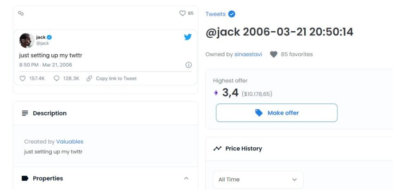Open tweet info circle icon
393x190 pixels.
(x=189, y=65)
